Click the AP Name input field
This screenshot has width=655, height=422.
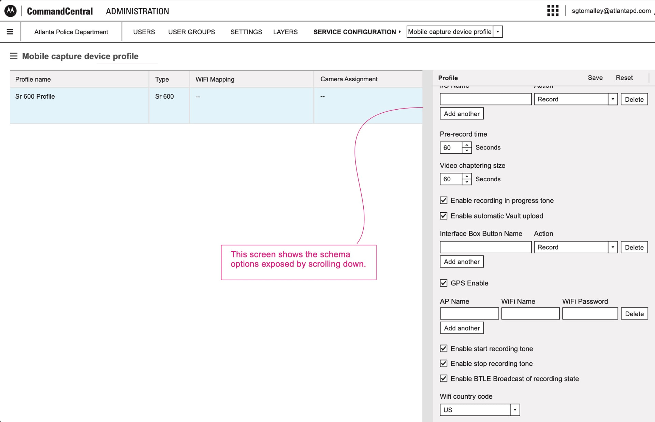[x=469, y=314]
